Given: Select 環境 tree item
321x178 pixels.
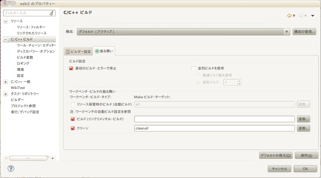Looking at the screenshot, I should 20,70.
